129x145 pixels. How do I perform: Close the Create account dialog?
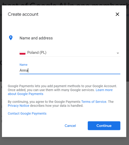117,14
